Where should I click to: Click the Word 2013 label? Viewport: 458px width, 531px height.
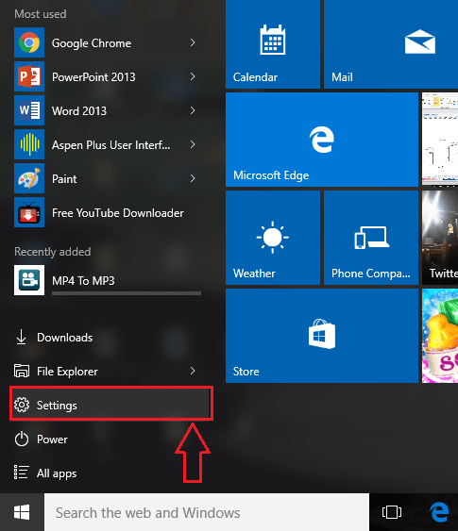[x=79, y=111]
